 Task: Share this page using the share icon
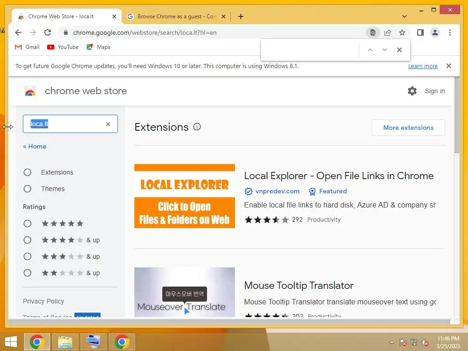(388, 32)
